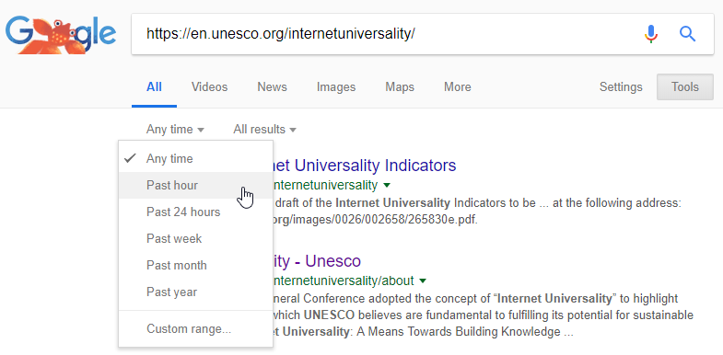Switch to the Videos tab
The image size is (723, 355).
210,87
